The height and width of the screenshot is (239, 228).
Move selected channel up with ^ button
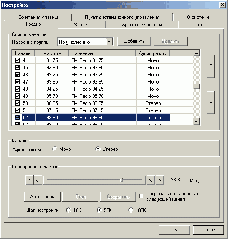tap(211, 66)
